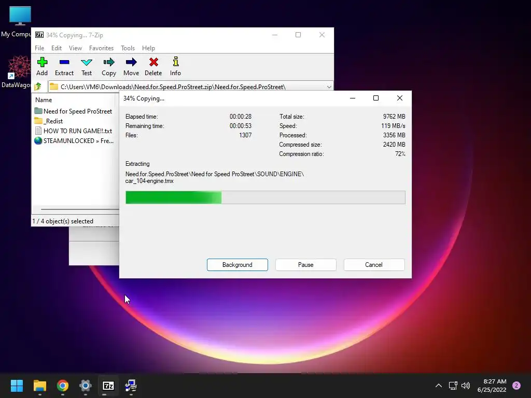Select the Need for Speed ProStreet folder

tap(74, 111)
